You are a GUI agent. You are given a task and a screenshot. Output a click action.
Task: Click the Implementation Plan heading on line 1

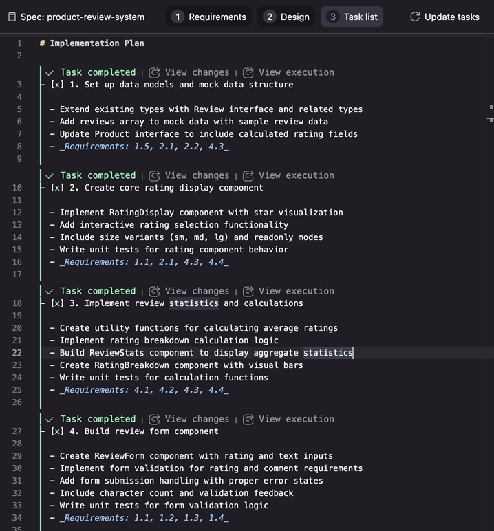[x=96, y=43]
